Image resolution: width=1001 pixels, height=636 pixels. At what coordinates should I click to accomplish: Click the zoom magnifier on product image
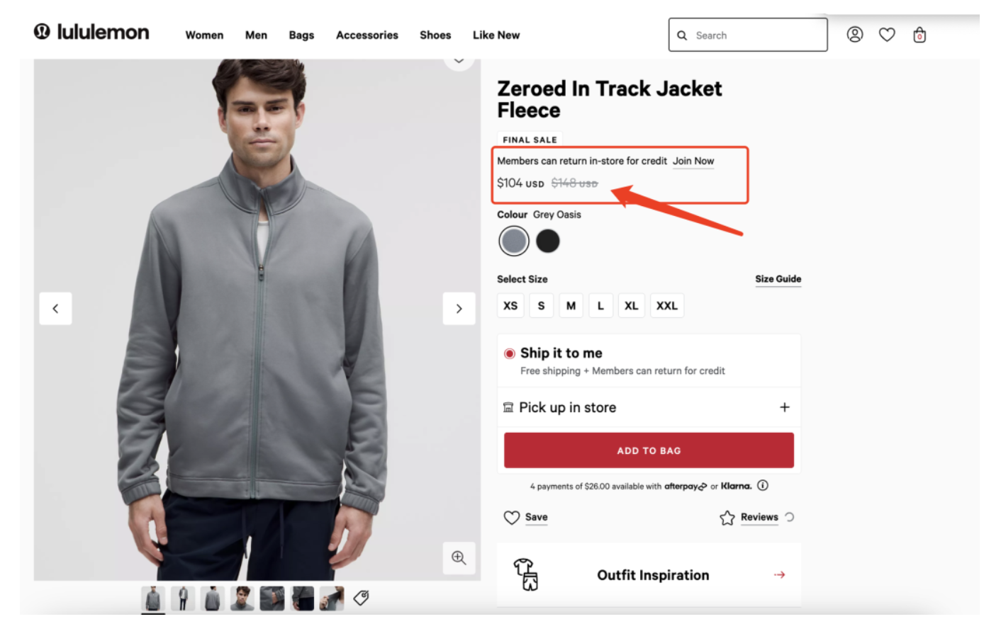coord(459,557)
